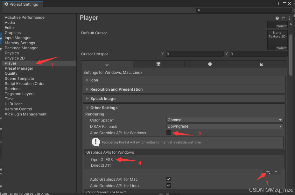
Task: Click the warning icon in reorder notice
Action: coord(96,142)
